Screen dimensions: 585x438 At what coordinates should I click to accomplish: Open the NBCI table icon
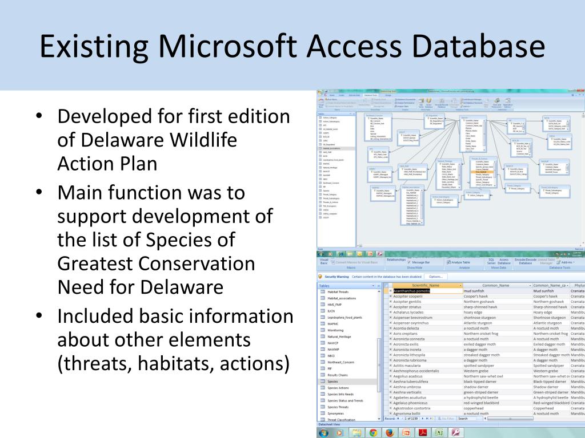(323, 356)
